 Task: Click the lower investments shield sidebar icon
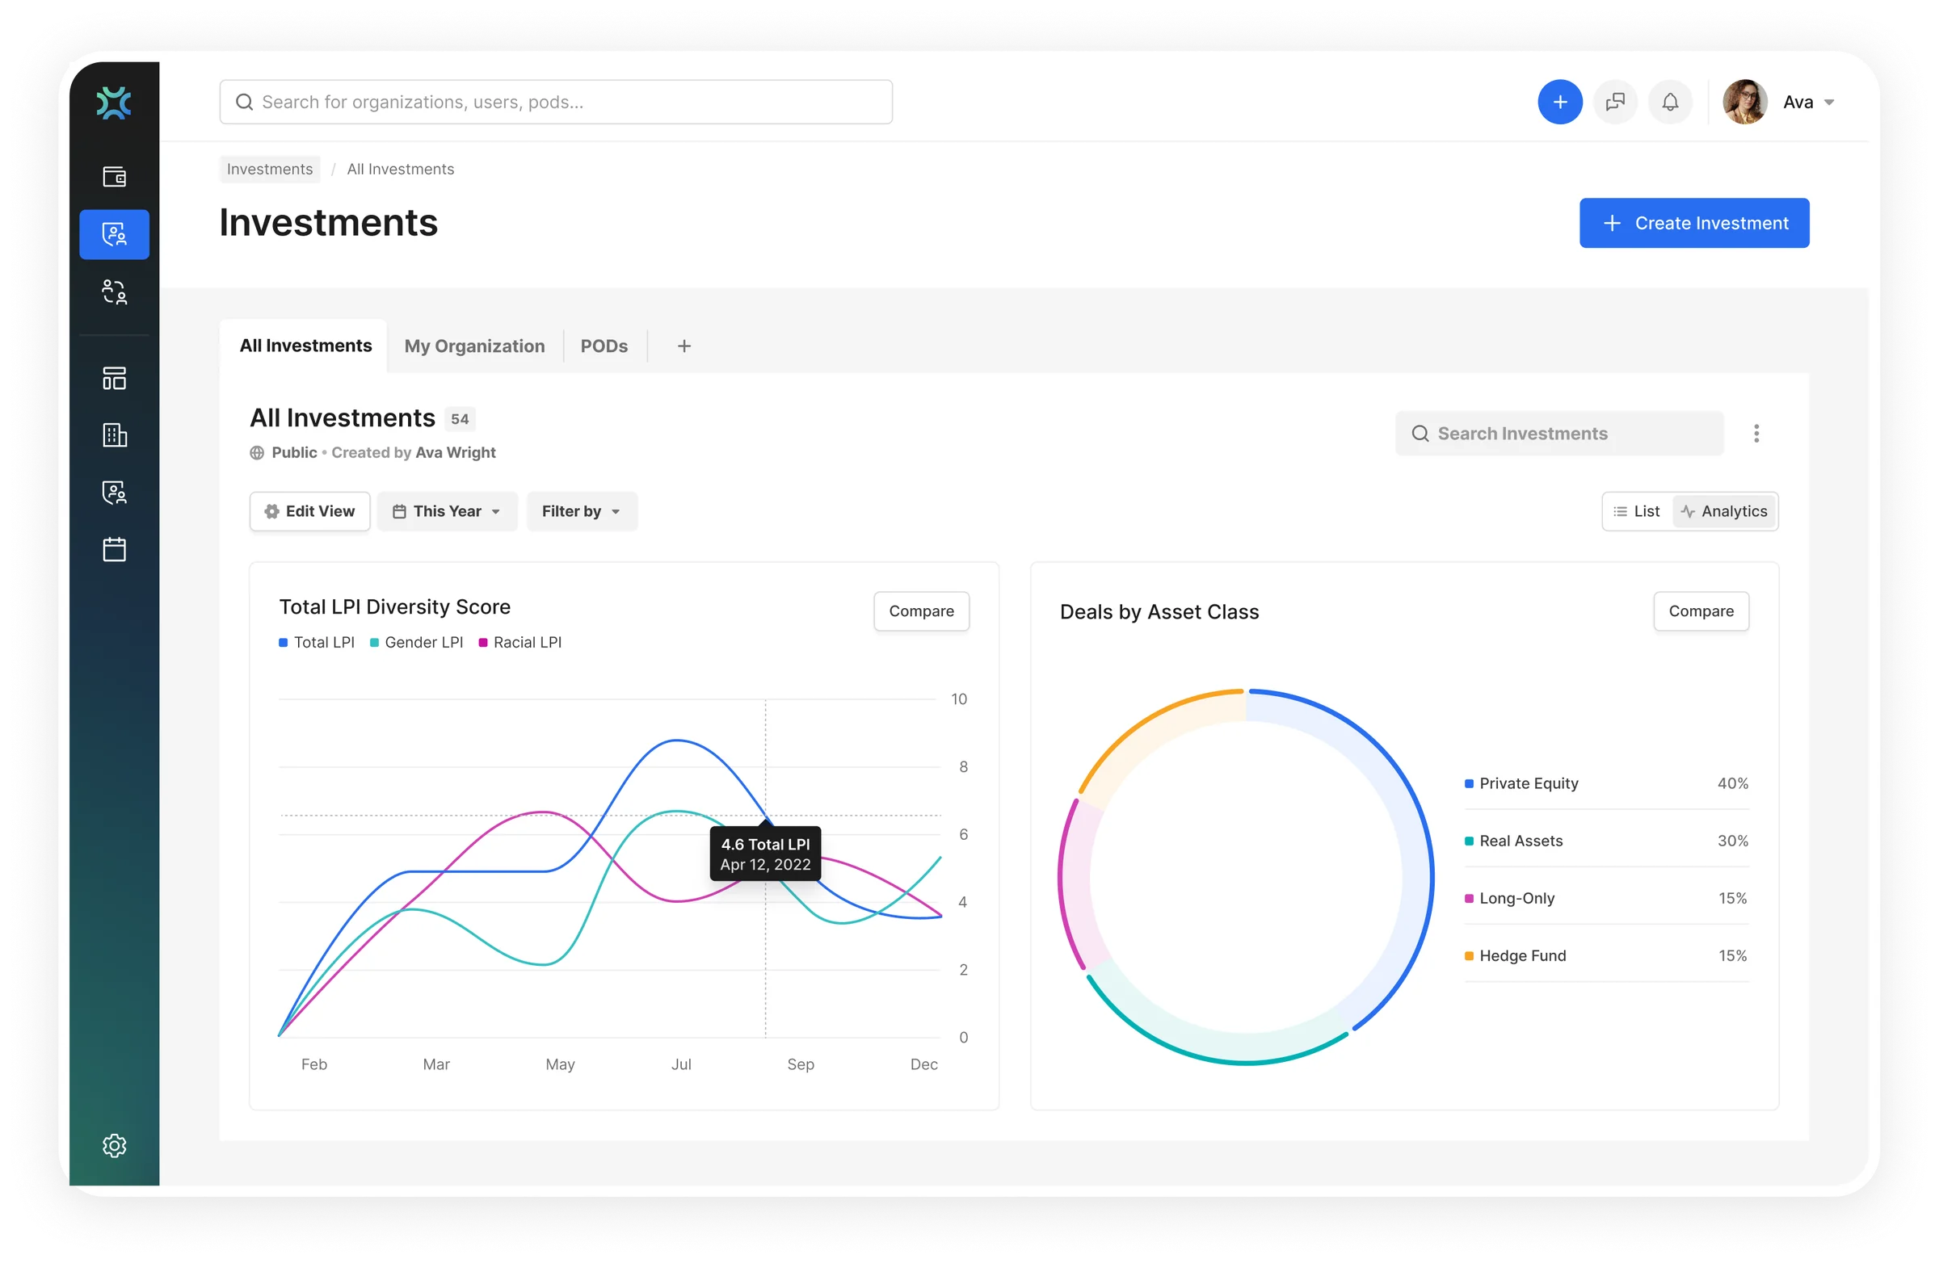pyautogui.click(x=114, y=493)
